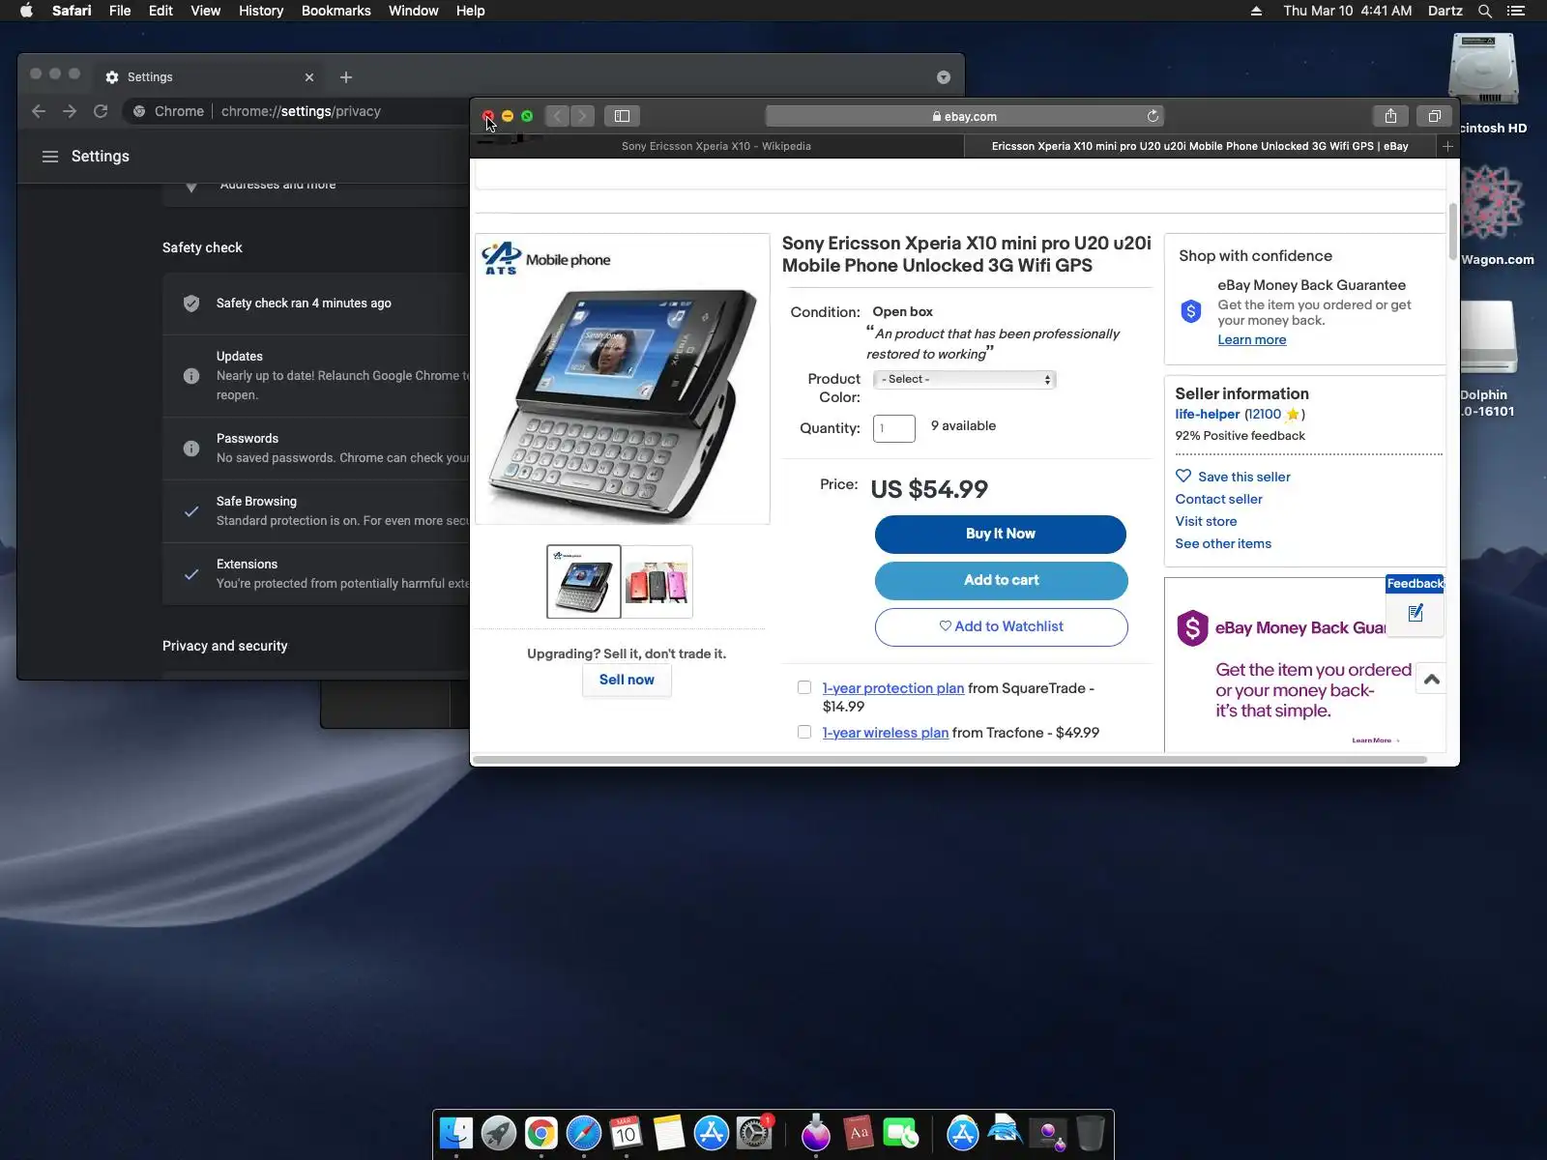Viewport: 1547px width, 1160px height.
Task: Open Notes from the Dock
Action: pyautogui.click(x=669, y=1133)
